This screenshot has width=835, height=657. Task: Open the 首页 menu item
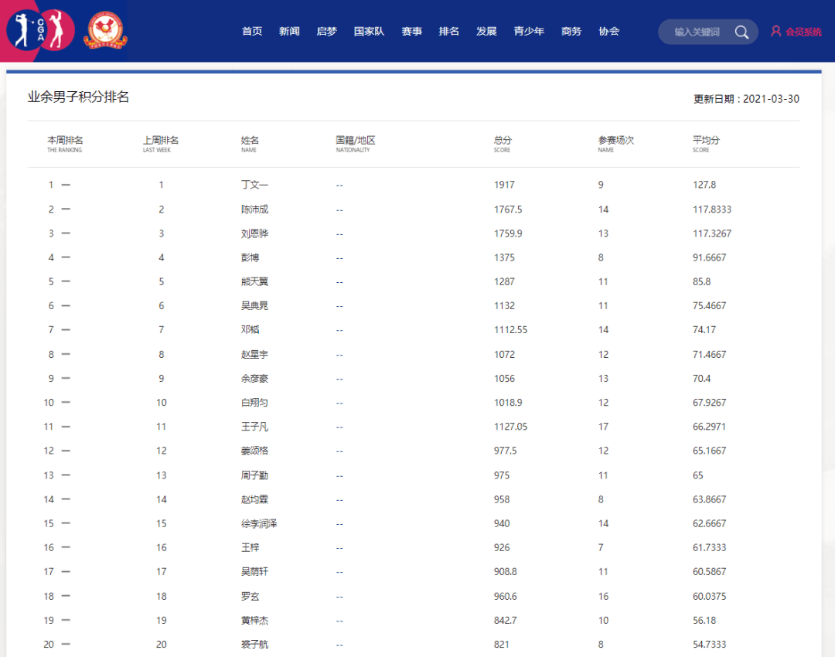tap(252, 32)
